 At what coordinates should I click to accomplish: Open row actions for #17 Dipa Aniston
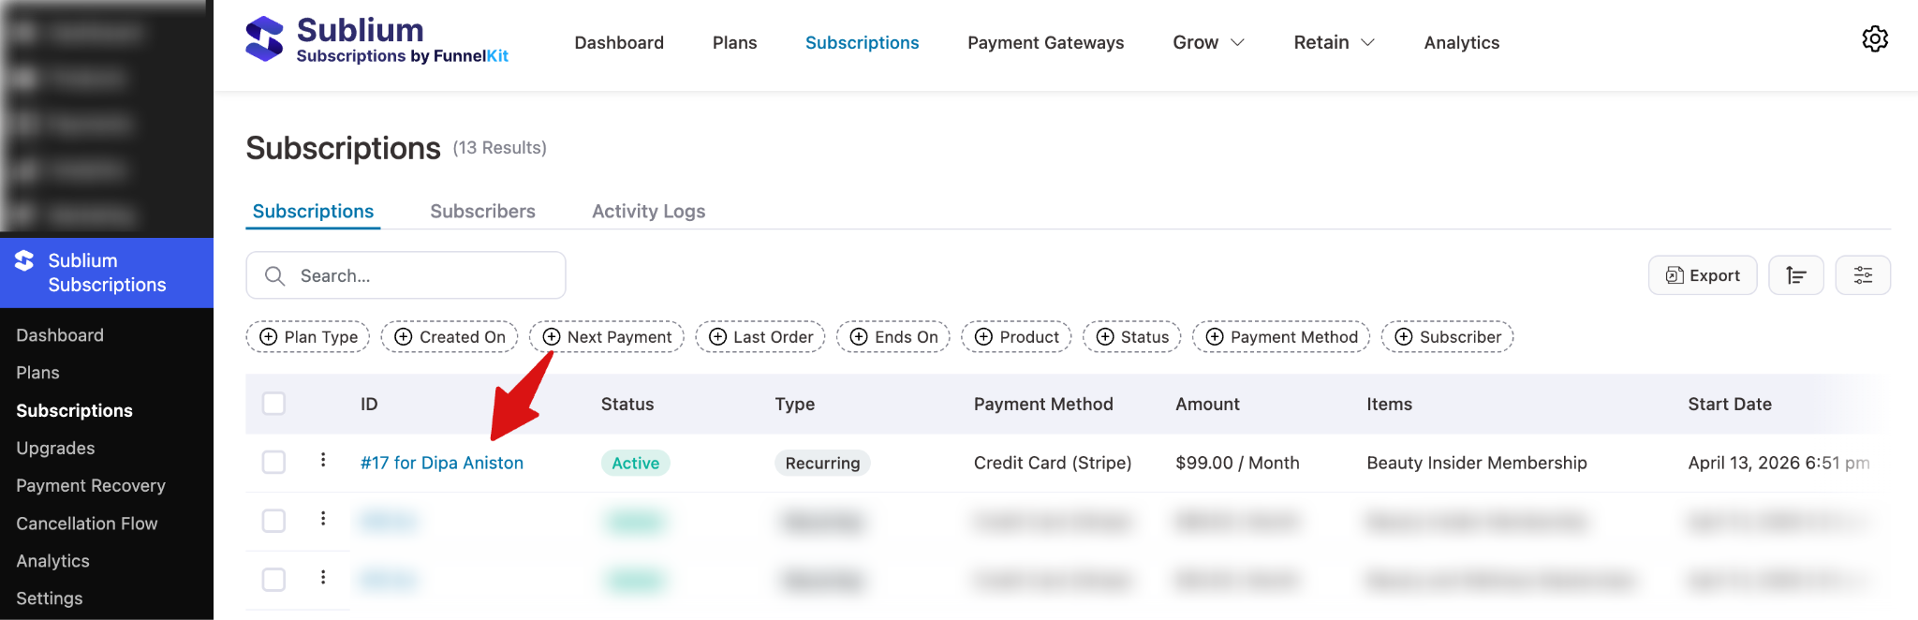(x=323, y=460)
